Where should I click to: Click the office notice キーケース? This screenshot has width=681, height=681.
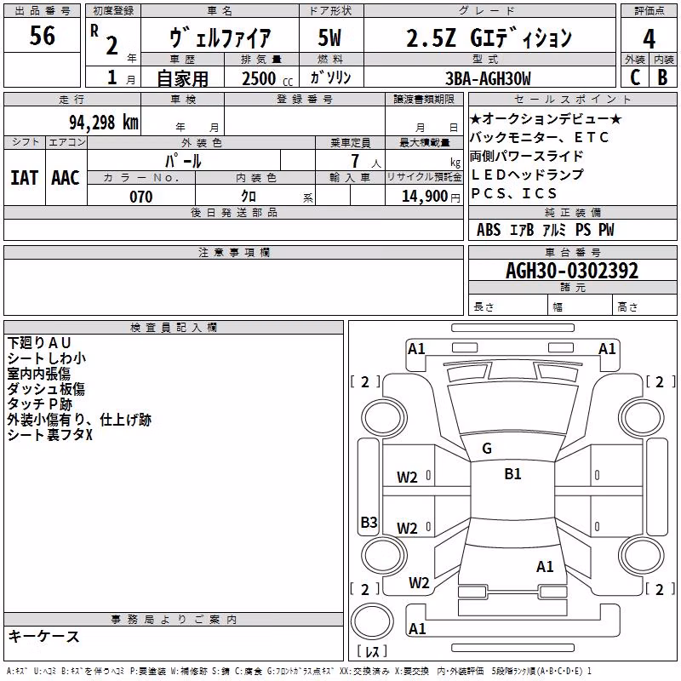[x=44, y=636]
